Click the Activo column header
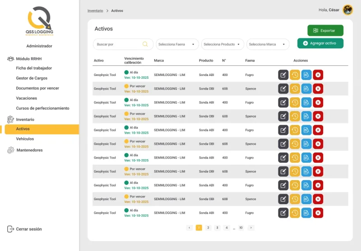361x251 pixels. point(98,61)
